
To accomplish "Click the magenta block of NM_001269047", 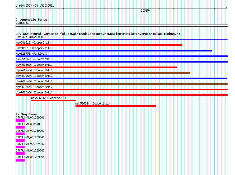I will [x=20, y=147].
